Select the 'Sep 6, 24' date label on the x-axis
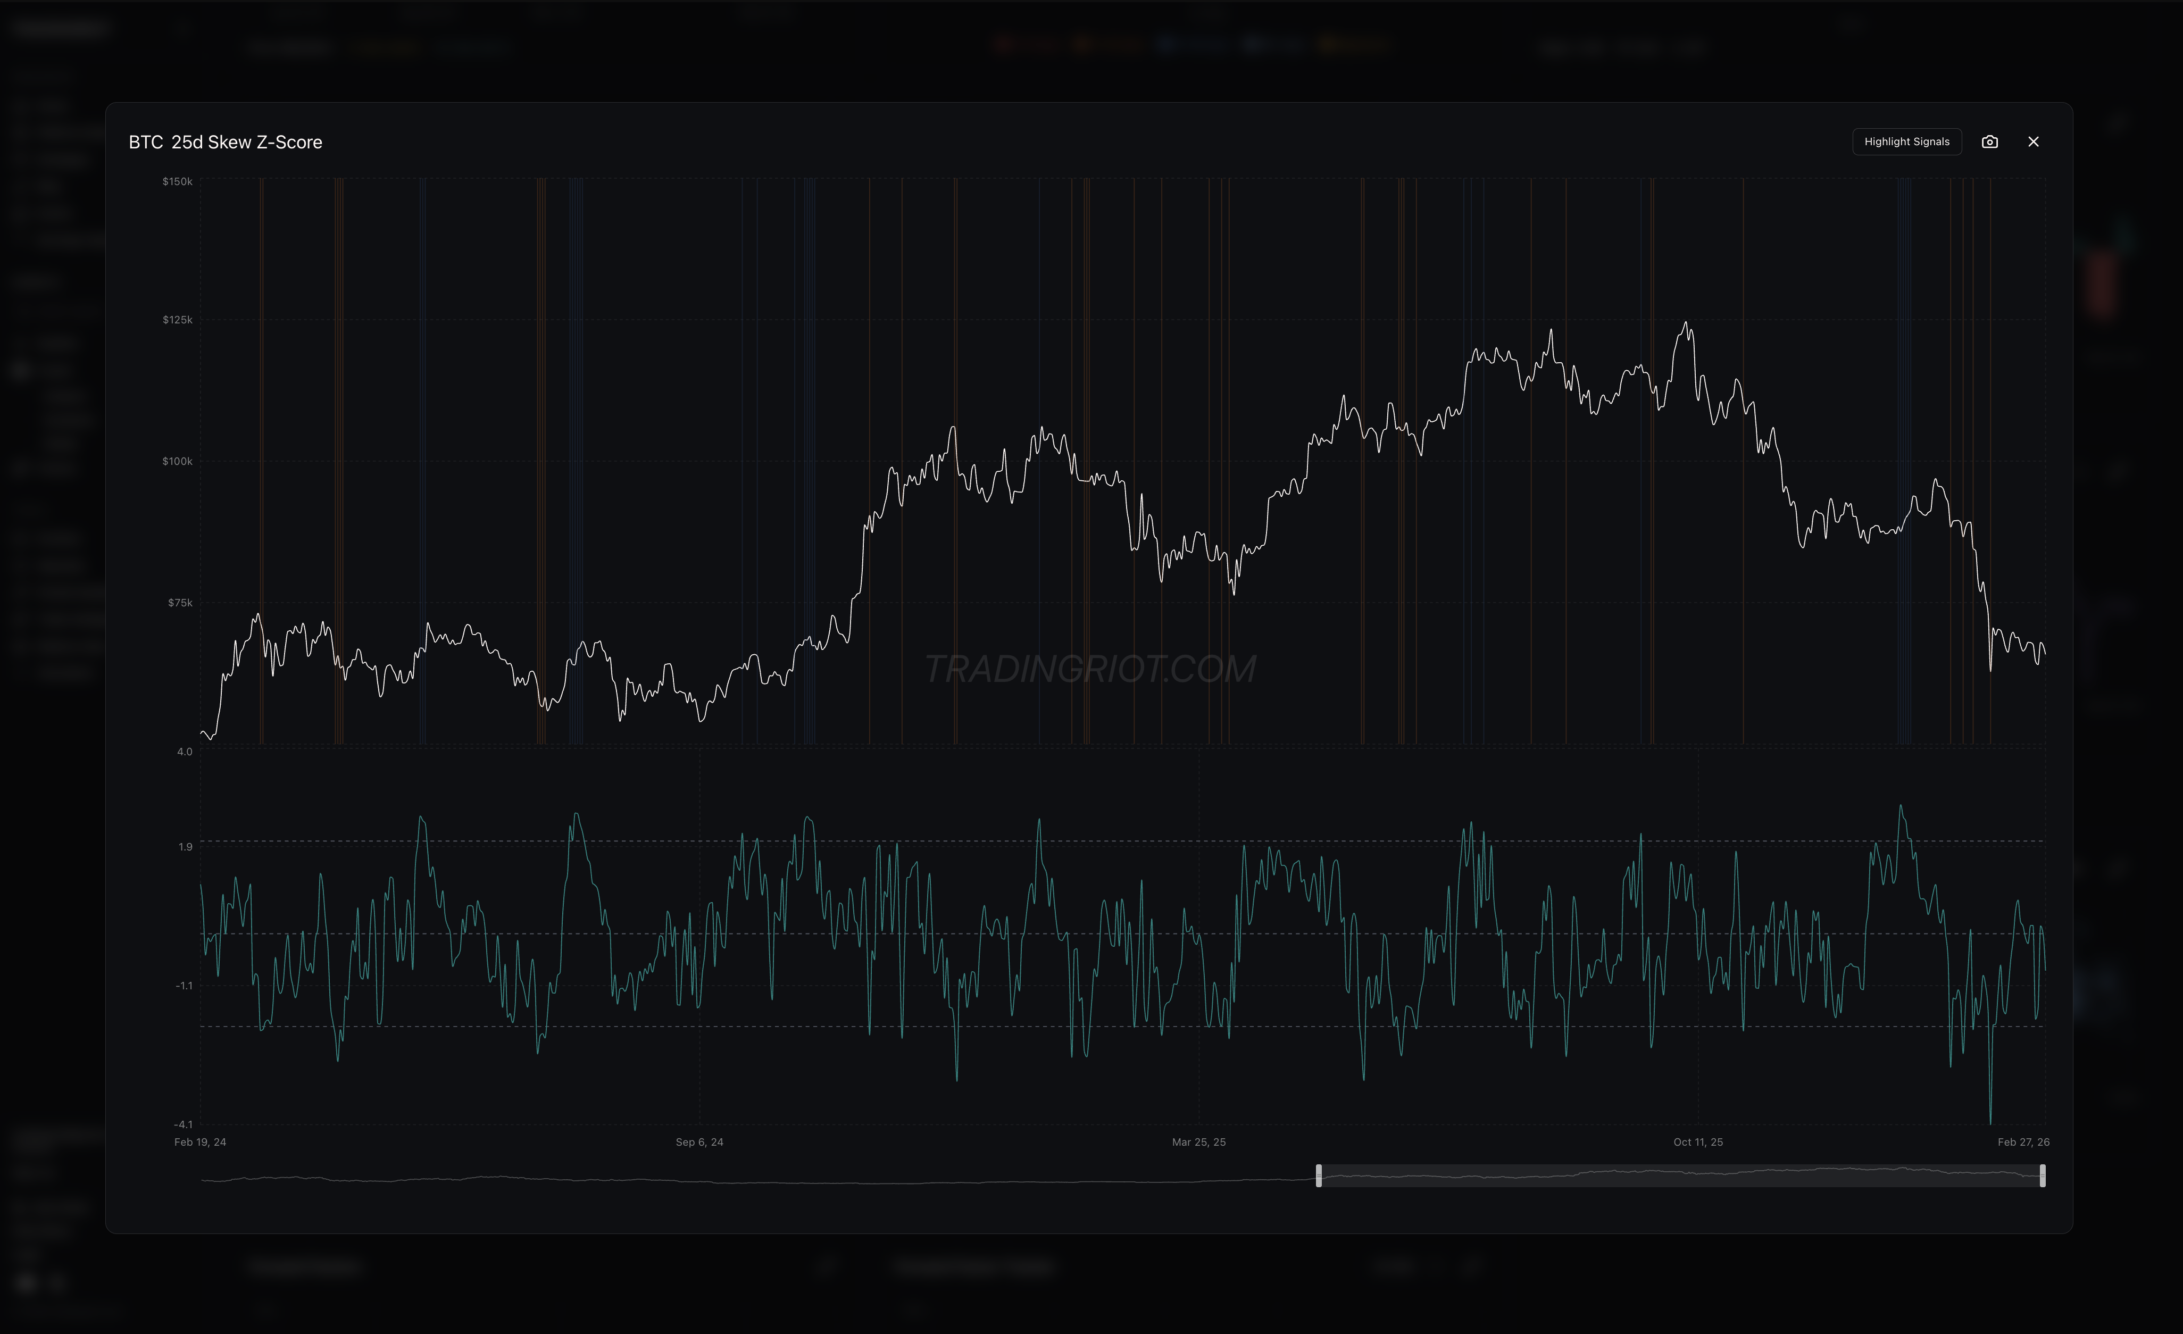 tap(700, 1143)
